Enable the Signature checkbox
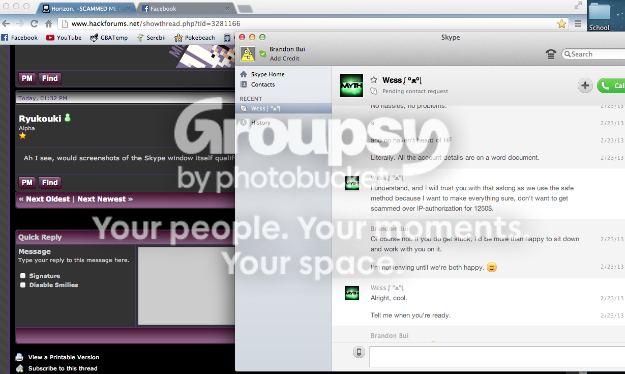 pos(23,276)
